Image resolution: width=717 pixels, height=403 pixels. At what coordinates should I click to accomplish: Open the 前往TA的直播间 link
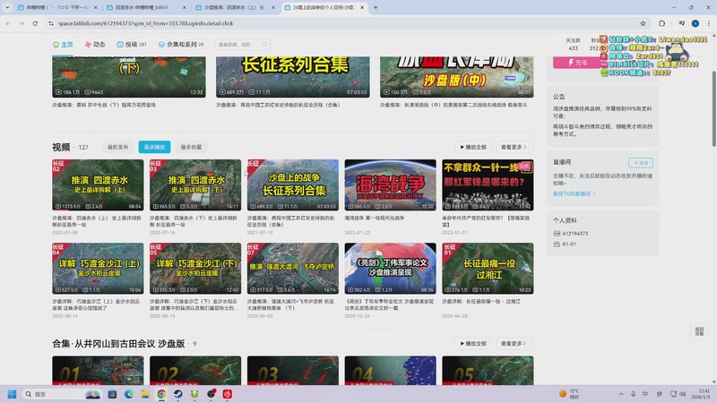click(574, 193)
